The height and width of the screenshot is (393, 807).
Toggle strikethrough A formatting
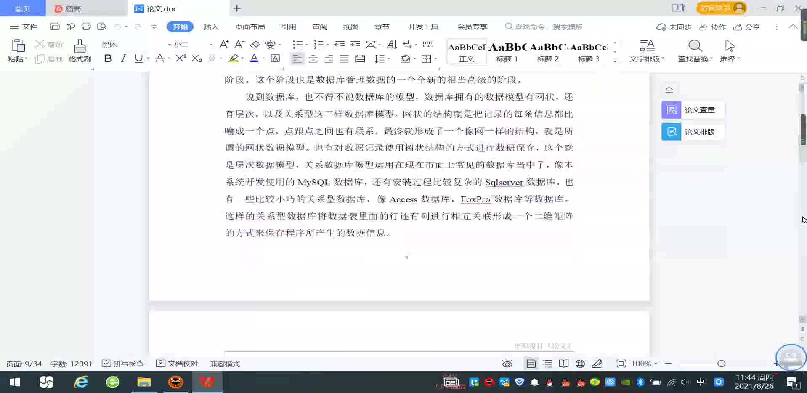click(159, 58)
